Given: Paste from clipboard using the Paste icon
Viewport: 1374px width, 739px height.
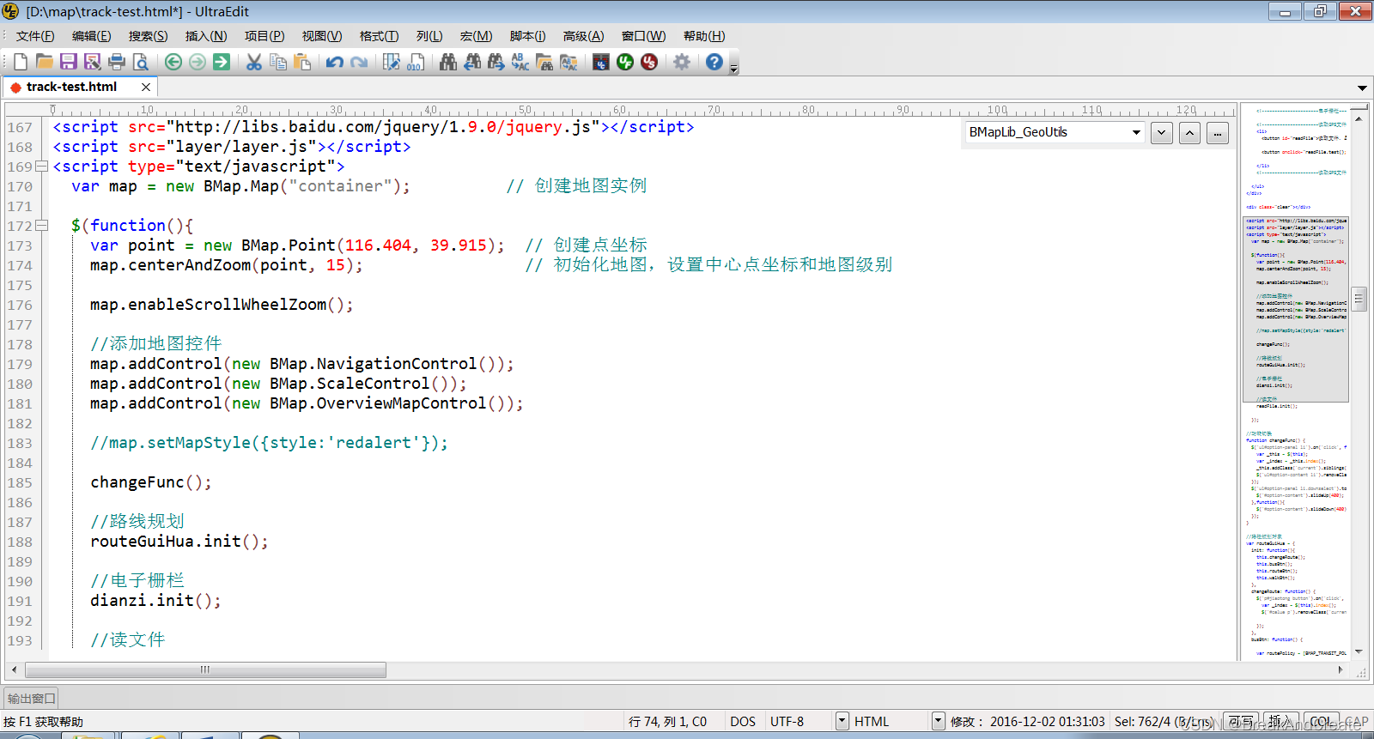Looking at the screenshot, I should click(x=302, y=62).
